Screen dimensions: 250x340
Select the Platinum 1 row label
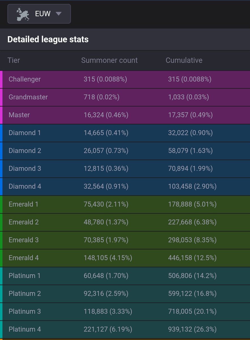25,276
